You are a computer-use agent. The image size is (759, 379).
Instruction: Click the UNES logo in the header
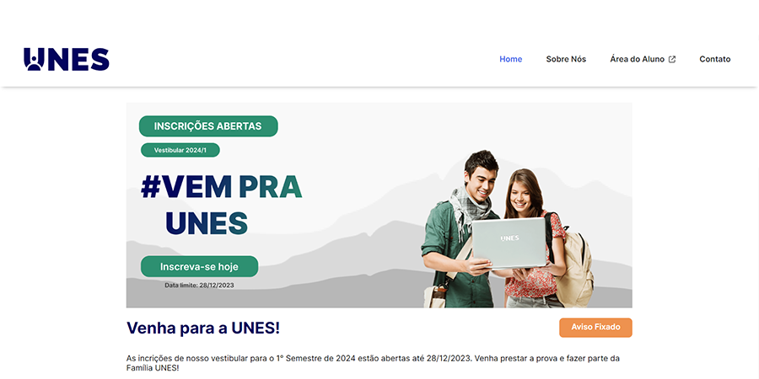coord(67,60)
